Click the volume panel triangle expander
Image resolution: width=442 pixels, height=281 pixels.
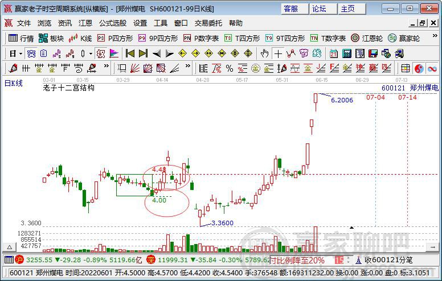(x=9, y=247)
